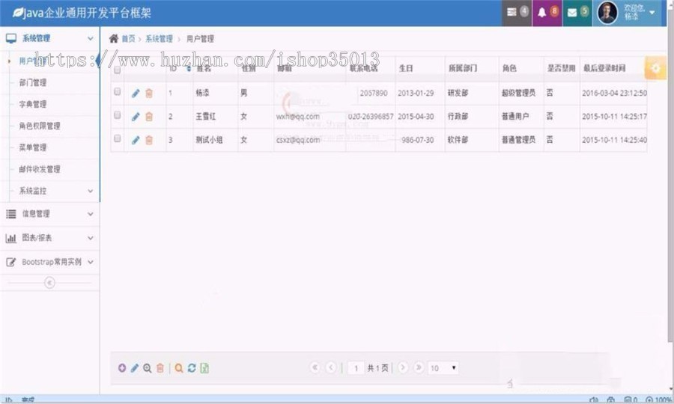Go to 系统管理 breadcrumb link

(159, 39)
